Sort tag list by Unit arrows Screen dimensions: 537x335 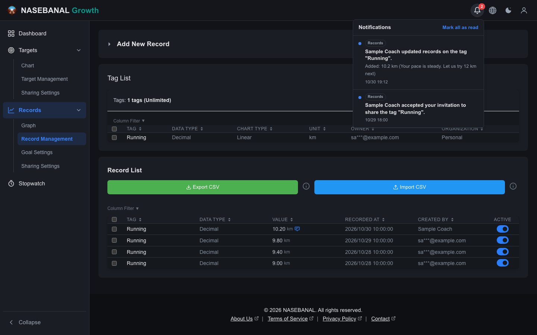[324, 129]
